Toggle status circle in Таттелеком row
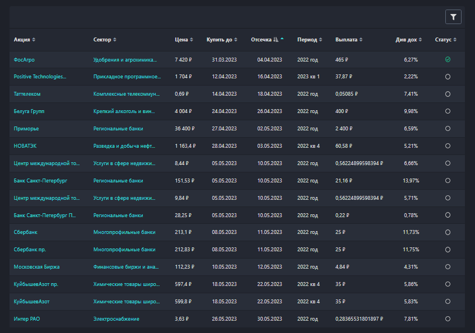The image size is (475, 333). [x=448, y=94]
